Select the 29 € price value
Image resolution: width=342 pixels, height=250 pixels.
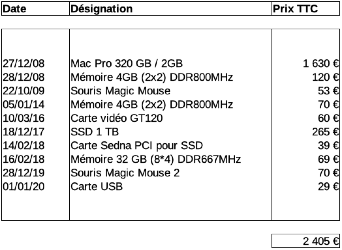click(x=328, y=187)
